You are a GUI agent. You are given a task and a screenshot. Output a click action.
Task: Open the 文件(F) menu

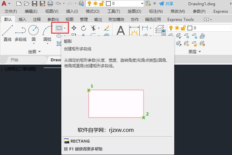point(11,11)
